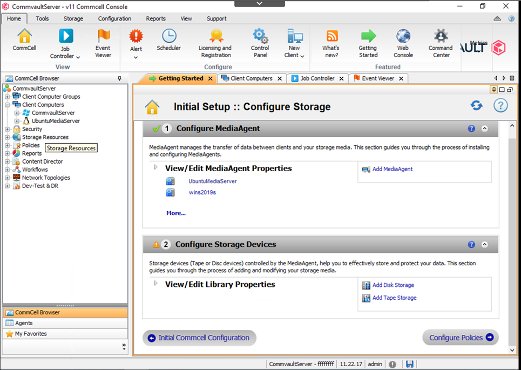The image size is (521, 370).
Task: Open the Job Controller dropdown arrow
Action: coord(78,57)
